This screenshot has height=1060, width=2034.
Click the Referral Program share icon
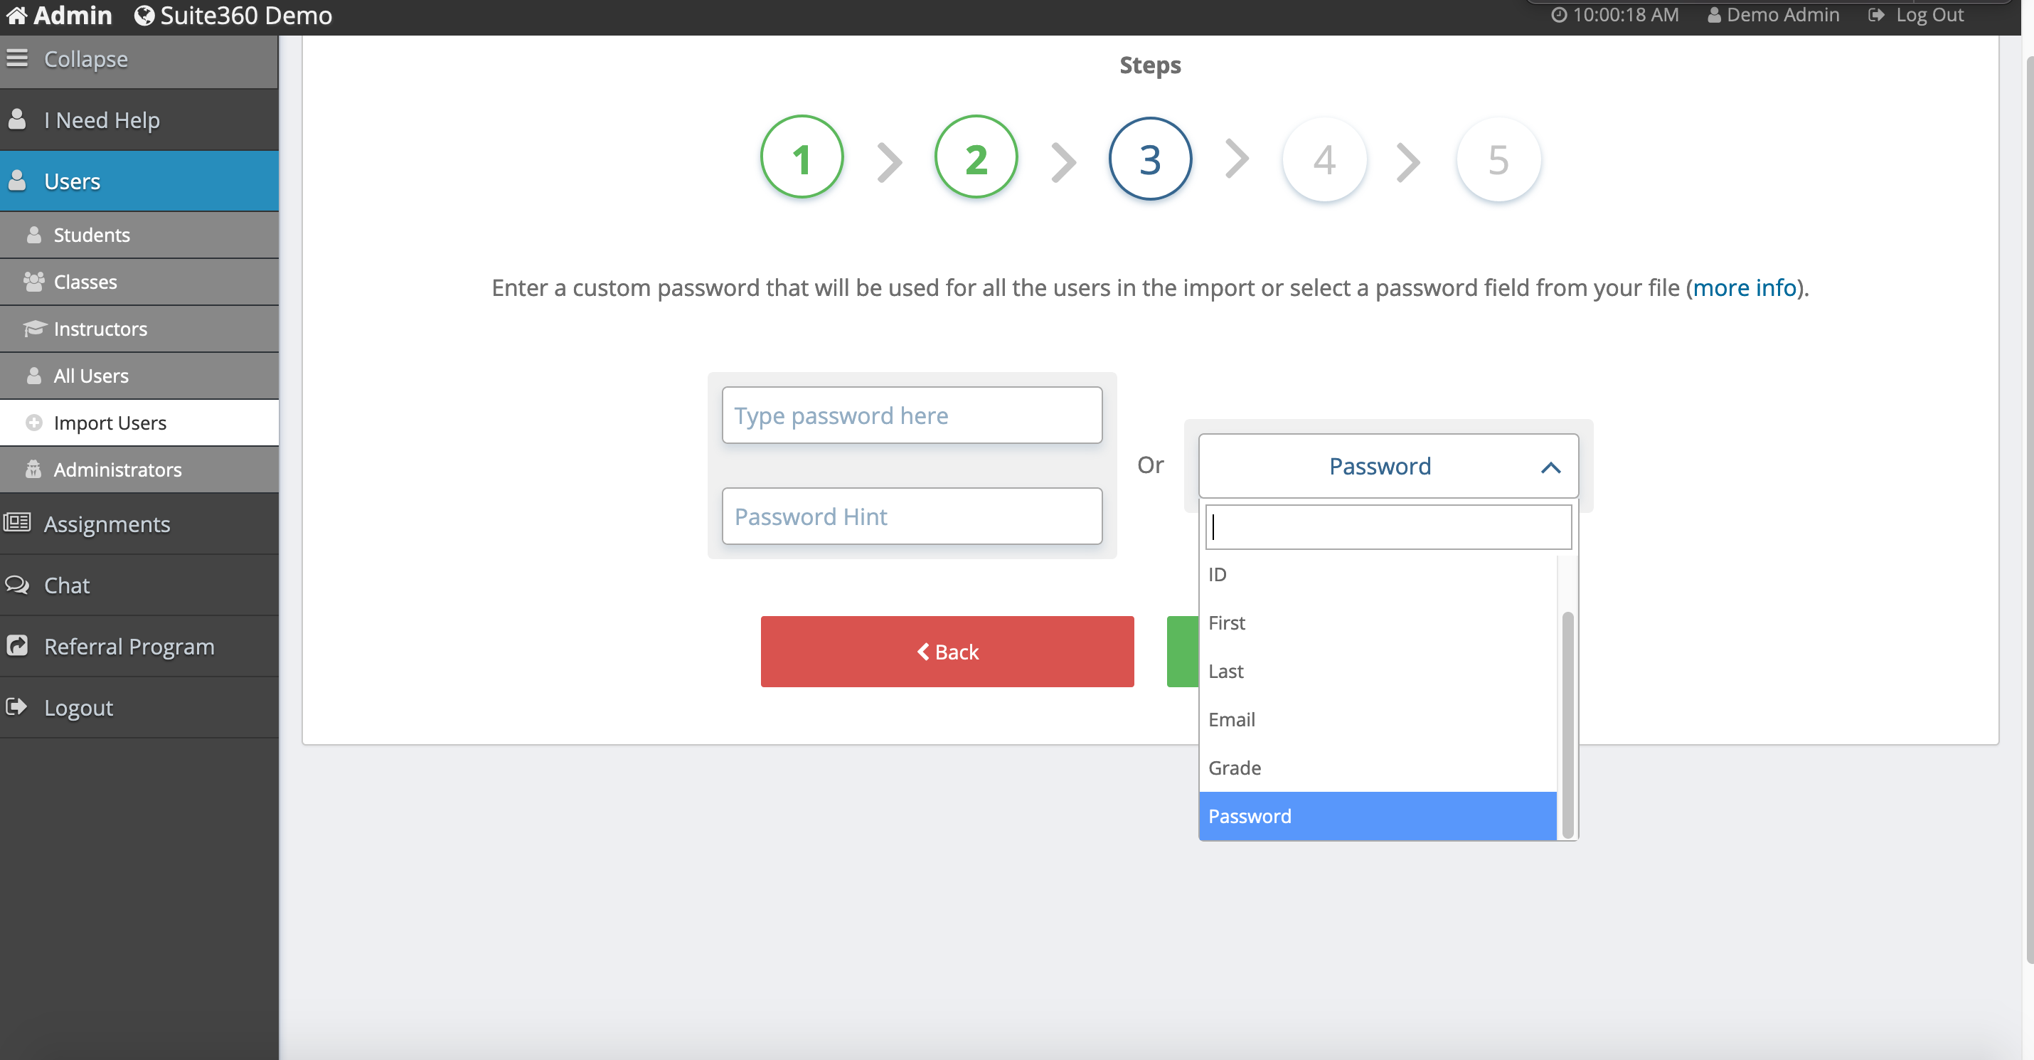16,646
